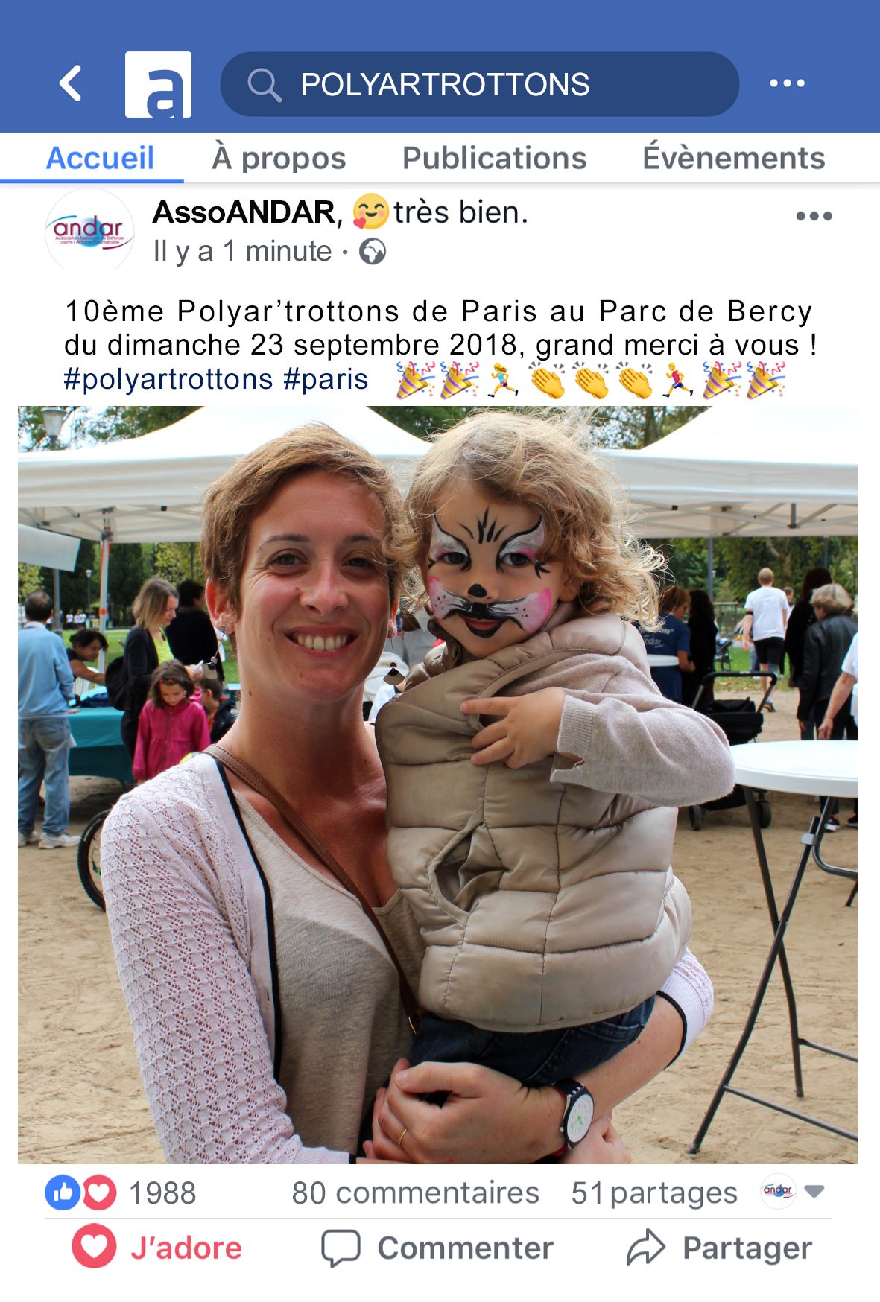Open the #polyartrottons hashtag link
This screenshot has width=880, height=1302.
coord(168,379)
